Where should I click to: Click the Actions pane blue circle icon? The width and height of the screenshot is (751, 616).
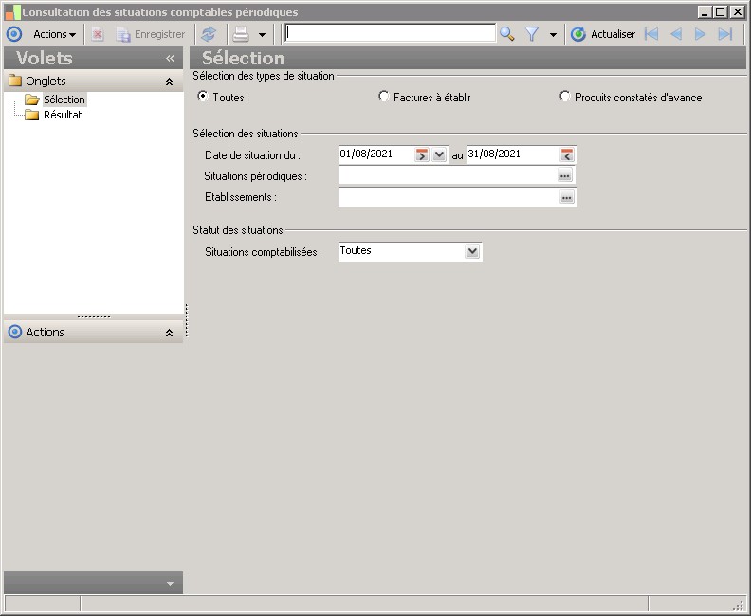point(15,332)
